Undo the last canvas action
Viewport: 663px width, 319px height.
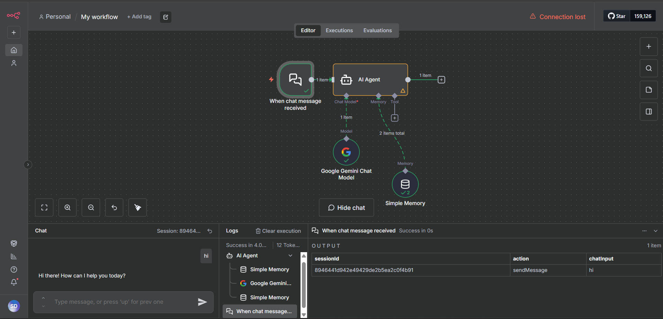pyautogui.click(x=114, y=207)
